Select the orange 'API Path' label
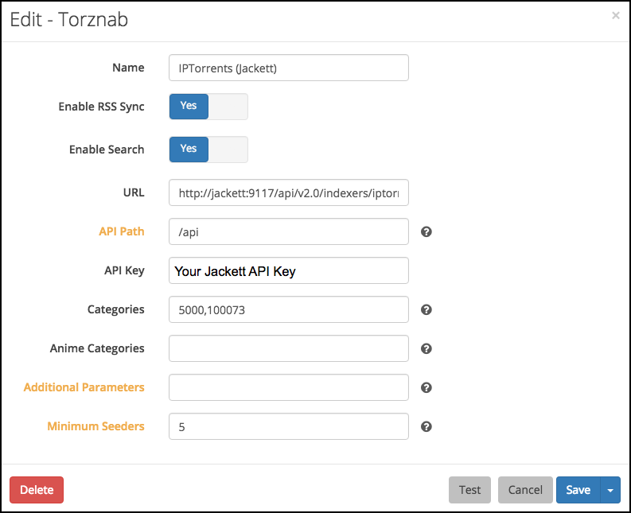This screenshot has height=513, width=631. [122, 231]
